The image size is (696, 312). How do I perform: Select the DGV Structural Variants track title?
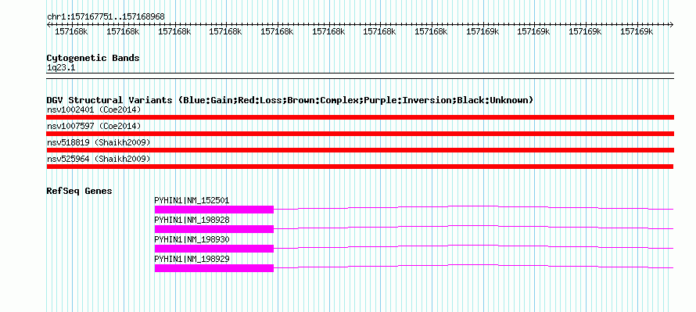[x=290, y=100]
